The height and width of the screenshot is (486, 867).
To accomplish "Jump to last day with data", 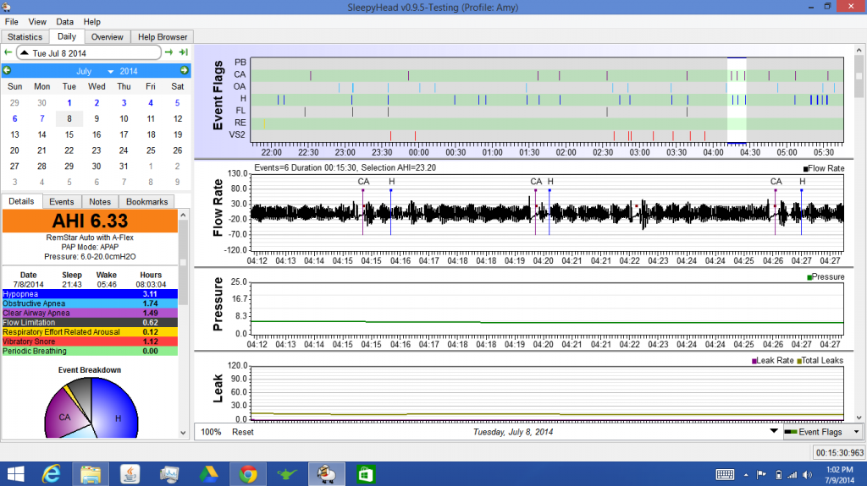I will click(183, 52).
